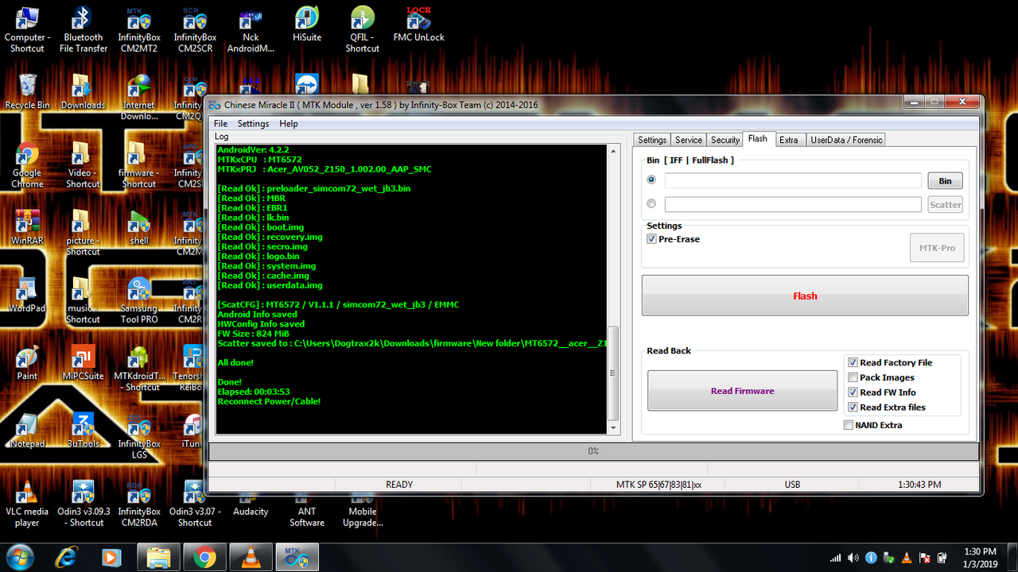Open the UserData / Forensic tab
The image size is (1018, 572).
pos(846,140)
